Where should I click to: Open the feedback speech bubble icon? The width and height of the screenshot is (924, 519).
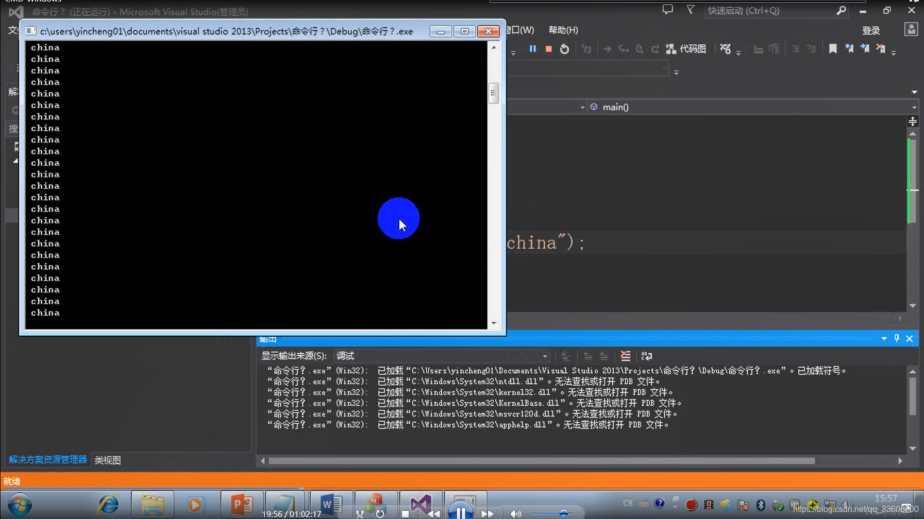point(668,10)
